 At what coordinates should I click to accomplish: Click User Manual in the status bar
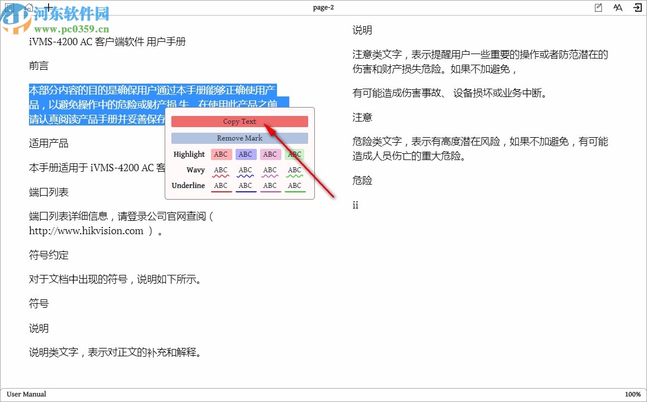(x=26, y=394)
